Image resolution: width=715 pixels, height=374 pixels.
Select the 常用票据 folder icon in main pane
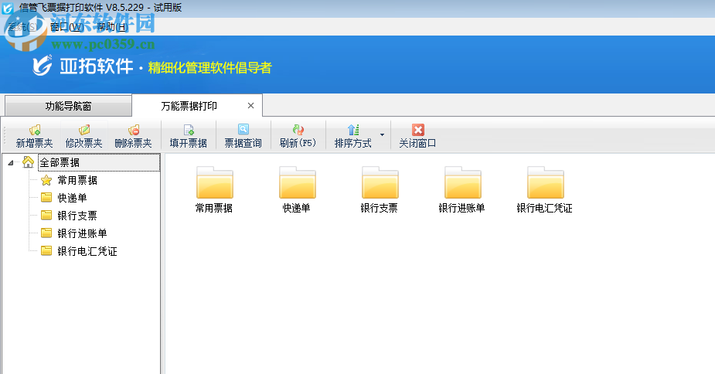214,183
